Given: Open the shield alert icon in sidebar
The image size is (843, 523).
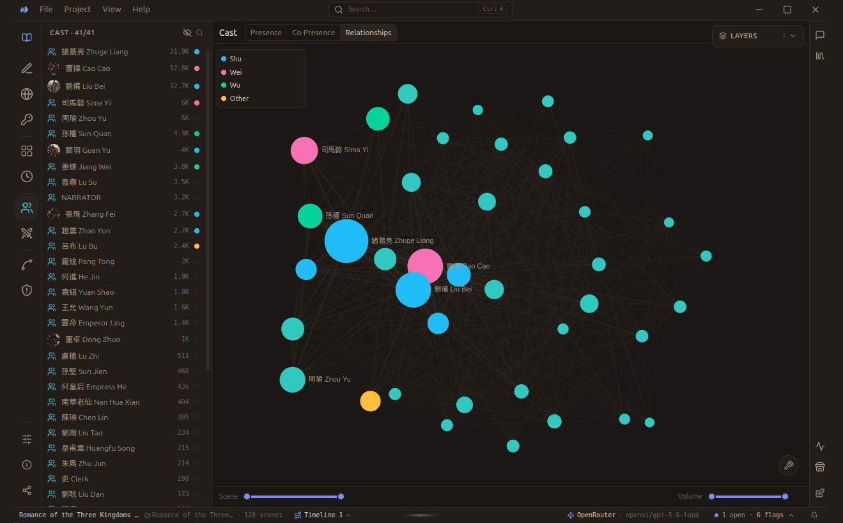Looking at the screenshot, I should pyautogui.click(x=27, y=290).
